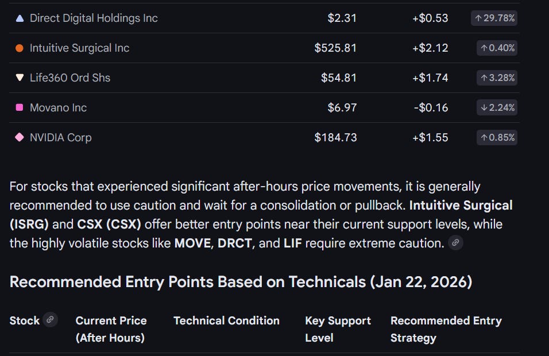Click the Technical Condition column header
The height and width of the screenshot is (356, 549).
point(226,320)
